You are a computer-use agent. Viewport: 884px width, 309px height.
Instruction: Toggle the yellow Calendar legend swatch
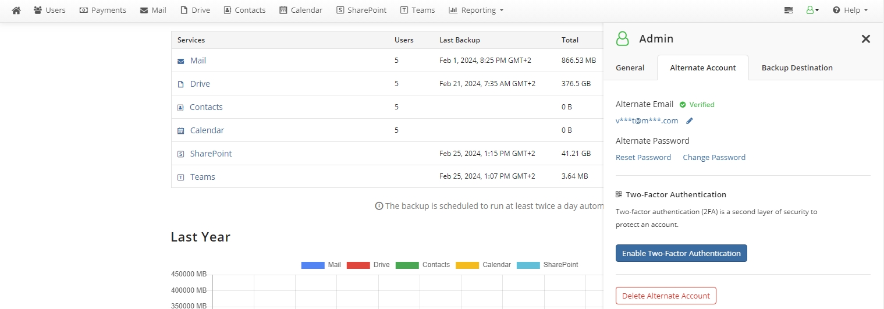coord(467,265)
